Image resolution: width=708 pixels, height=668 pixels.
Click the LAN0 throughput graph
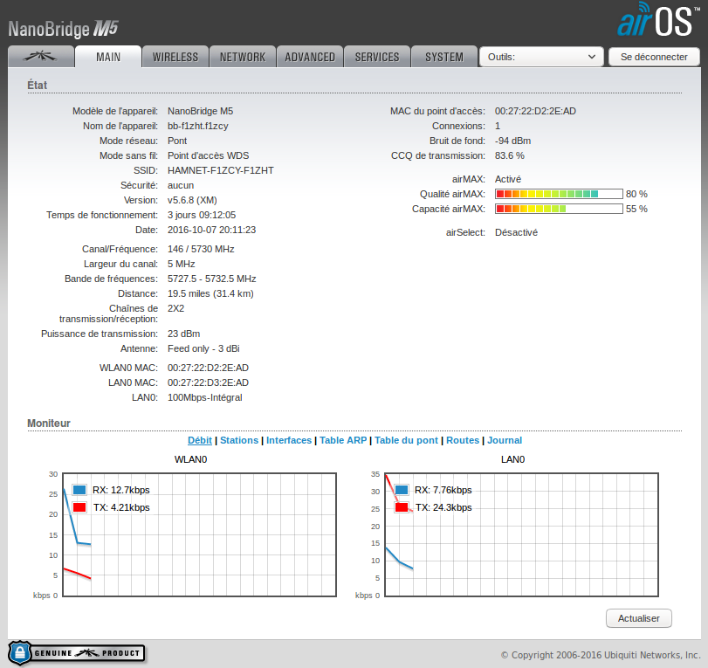(521, 534)
